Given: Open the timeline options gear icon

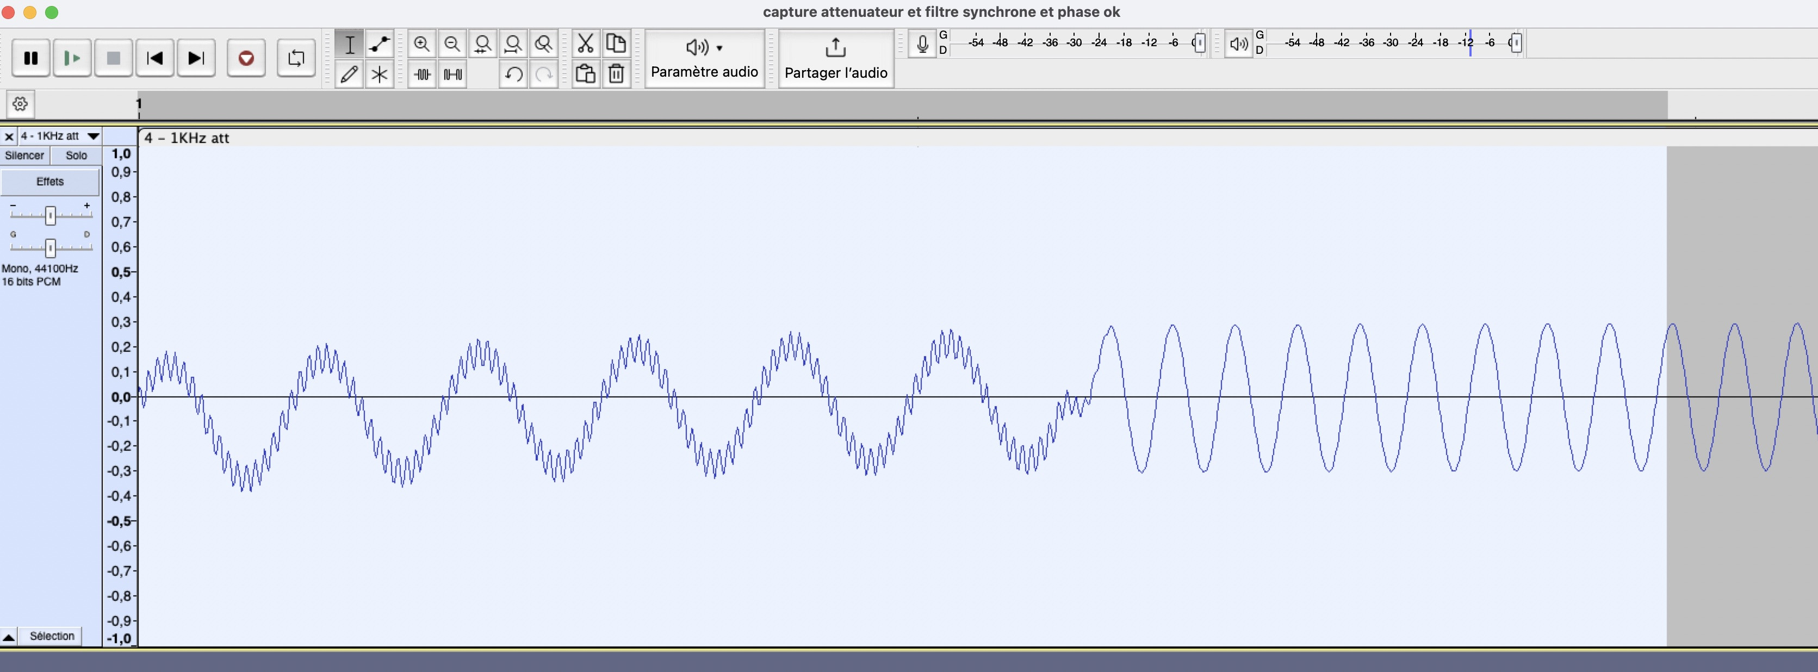Looking at the screenshot, I should pyautogui.click(x=21, y=104).
